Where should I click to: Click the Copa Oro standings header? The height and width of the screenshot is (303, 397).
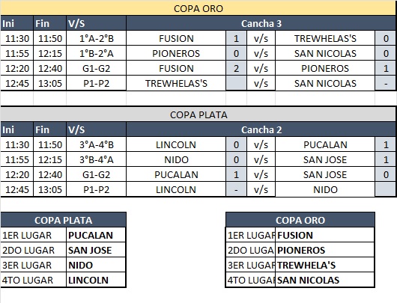point(300,220)
